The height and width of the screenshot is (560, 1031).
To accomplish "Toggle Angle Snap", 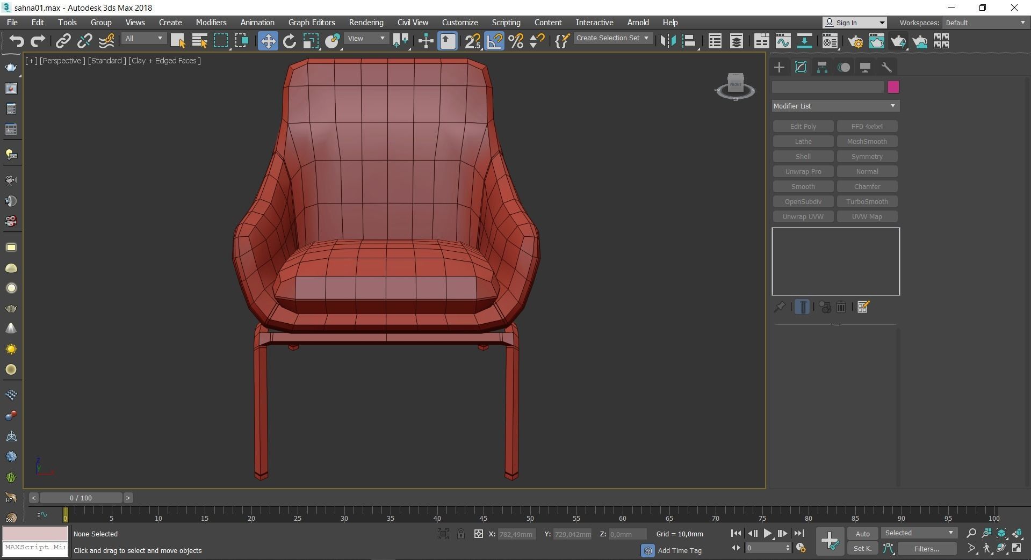I will tap(494, 41).
